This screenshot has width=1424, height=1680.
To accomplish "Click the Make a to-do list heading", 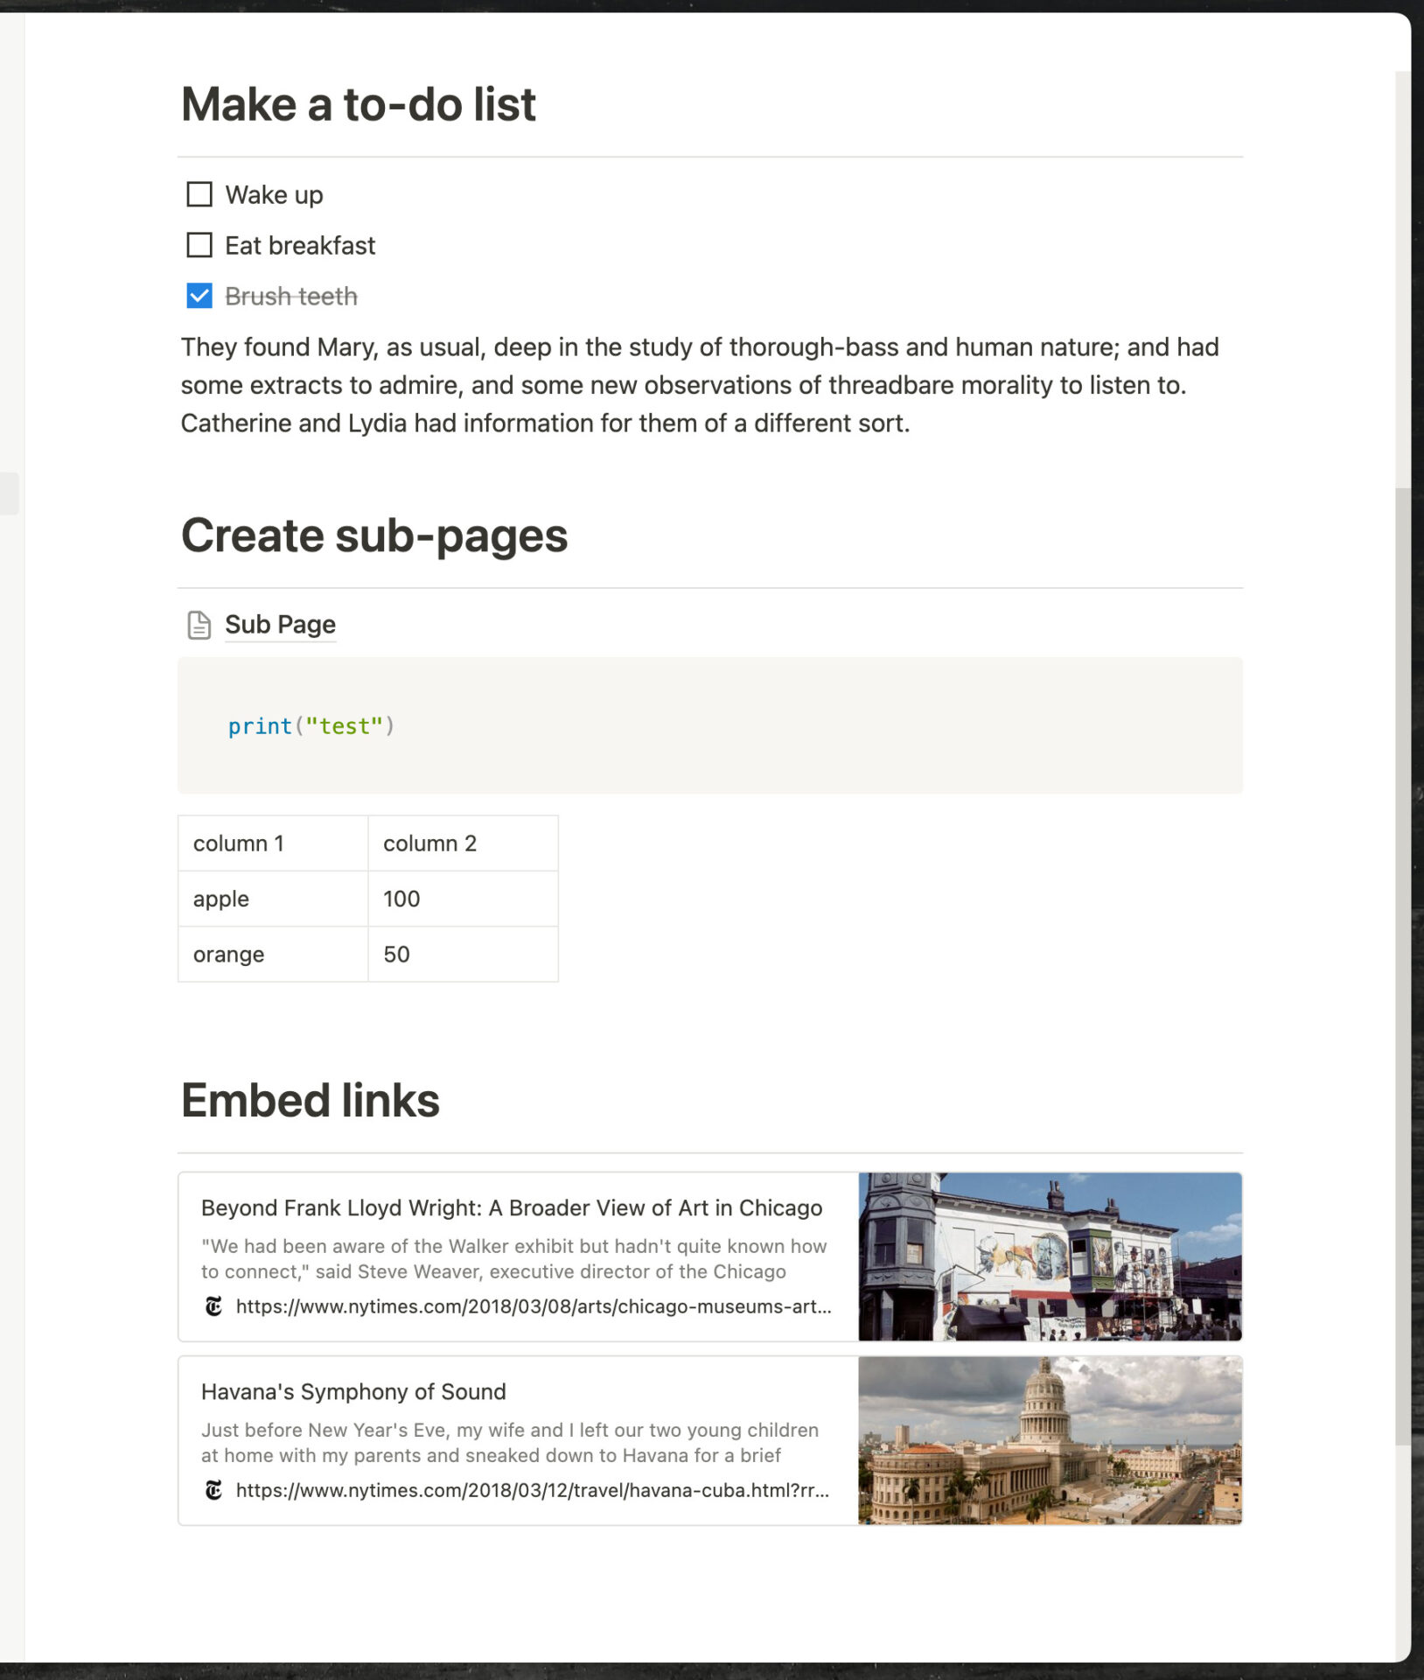I will (x=358, y=105).
